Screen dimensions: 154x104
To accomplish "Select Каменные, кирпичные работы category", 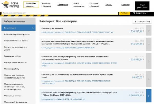I will (x=17, y=34).
